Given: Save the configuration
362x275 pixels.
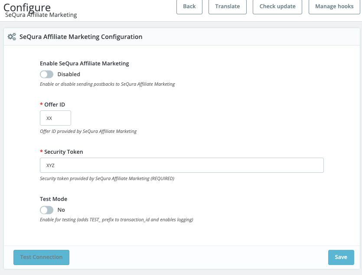Looking at the screenshot, I should coord(341,257).
